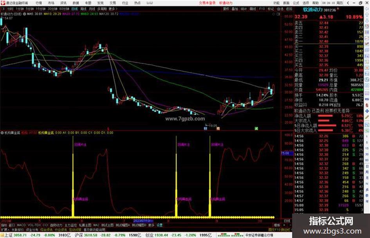Screen dimensions: 370x238
Task: Switch chart to 60分钟 period
Action: point(64,9)
